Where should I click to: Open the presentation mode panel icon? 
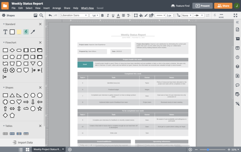(237, 48)
